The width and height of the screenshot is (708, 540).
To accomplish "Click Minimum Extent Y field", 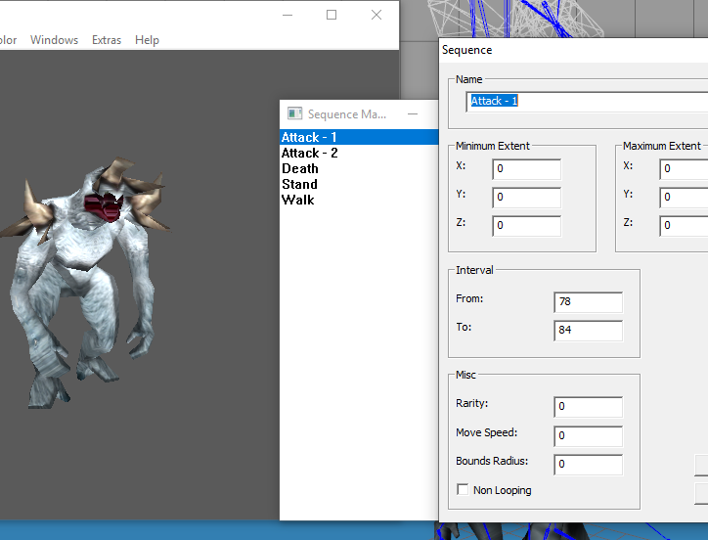I will tap(526, 198).
